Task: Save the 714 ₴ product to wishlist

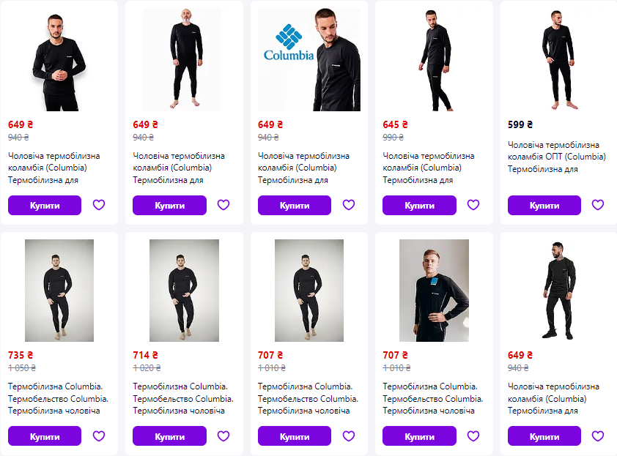Action: [223, 436]
